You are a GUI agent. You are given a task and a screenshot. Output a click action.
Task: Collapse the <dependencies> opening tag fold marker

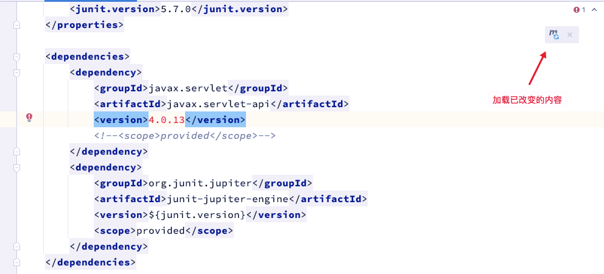point(16,57)
